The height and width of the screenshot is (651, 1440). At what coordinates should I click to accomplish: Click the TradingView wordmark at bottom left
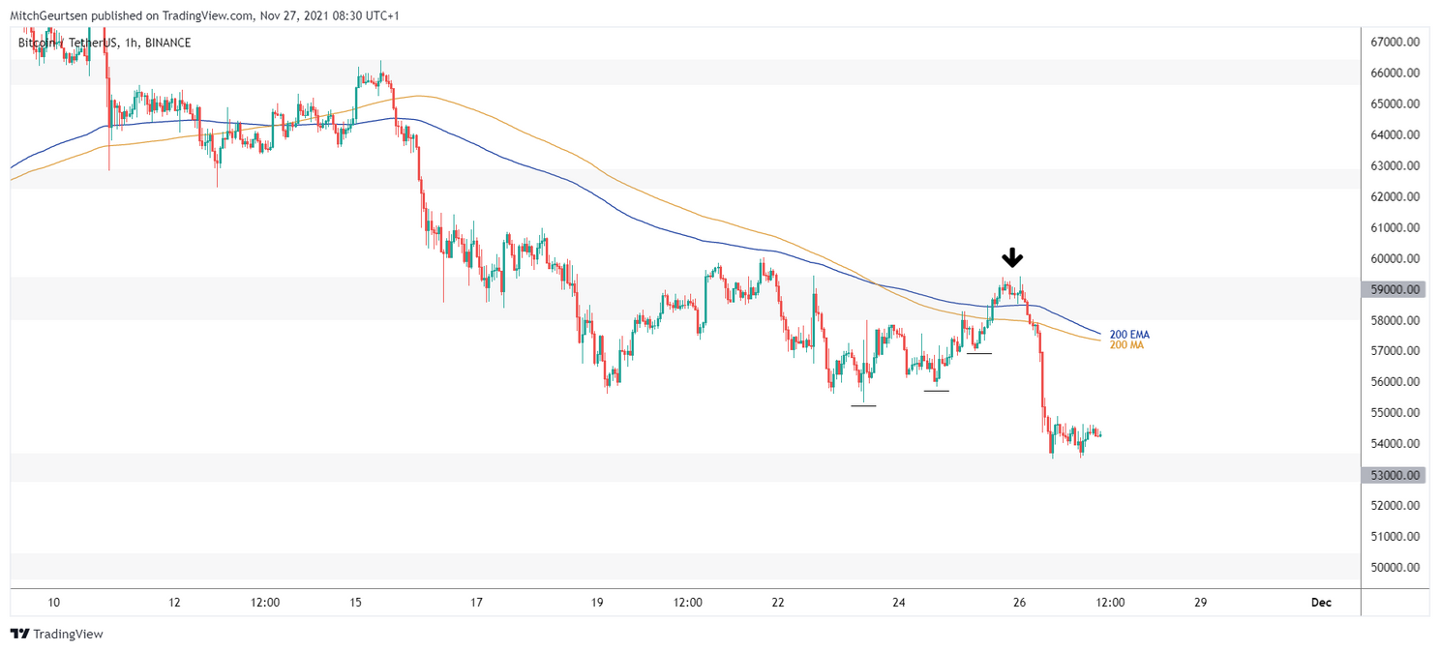68,635
